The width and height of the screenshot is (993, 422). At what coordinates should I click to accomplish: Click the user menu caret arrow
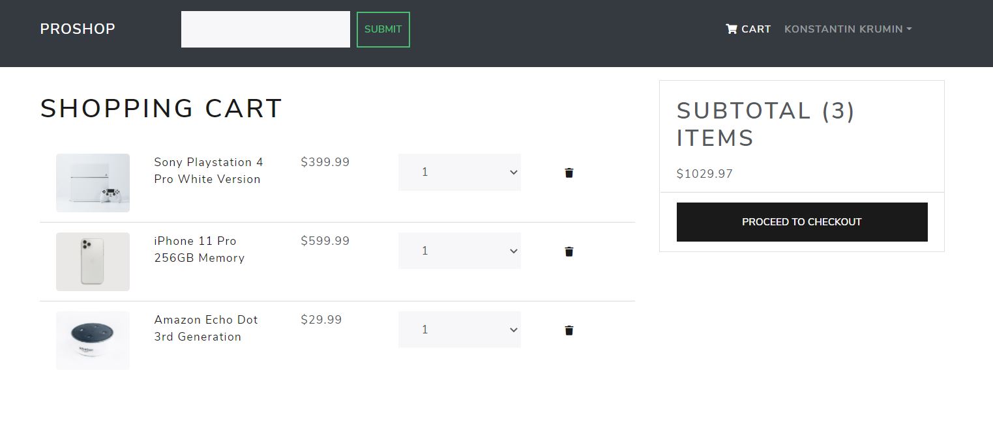pos(909,29)
